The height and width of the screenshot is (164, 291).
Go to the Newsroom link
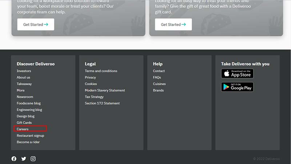[x=25, y=97]
